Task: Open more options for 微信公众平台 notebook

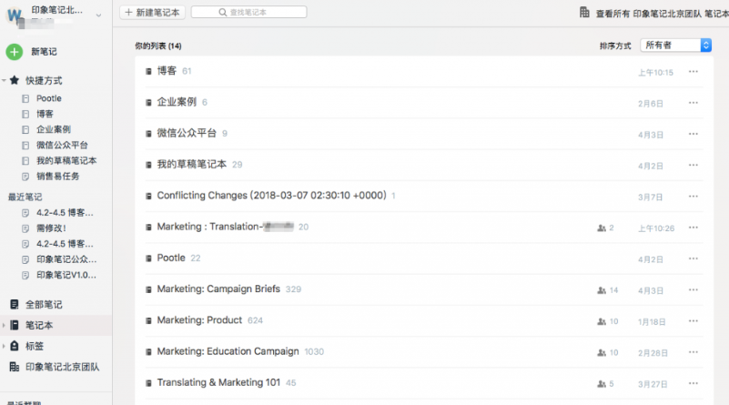Action: point(694,134)
